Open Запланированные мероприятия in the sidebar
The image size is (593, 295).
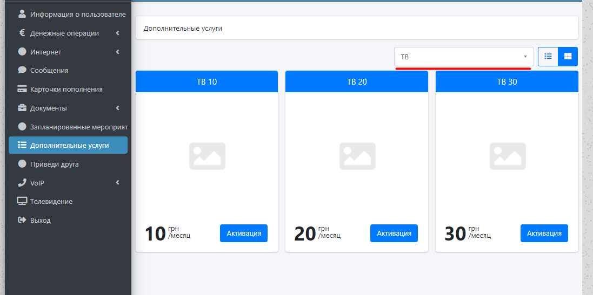tap(78, 127)
